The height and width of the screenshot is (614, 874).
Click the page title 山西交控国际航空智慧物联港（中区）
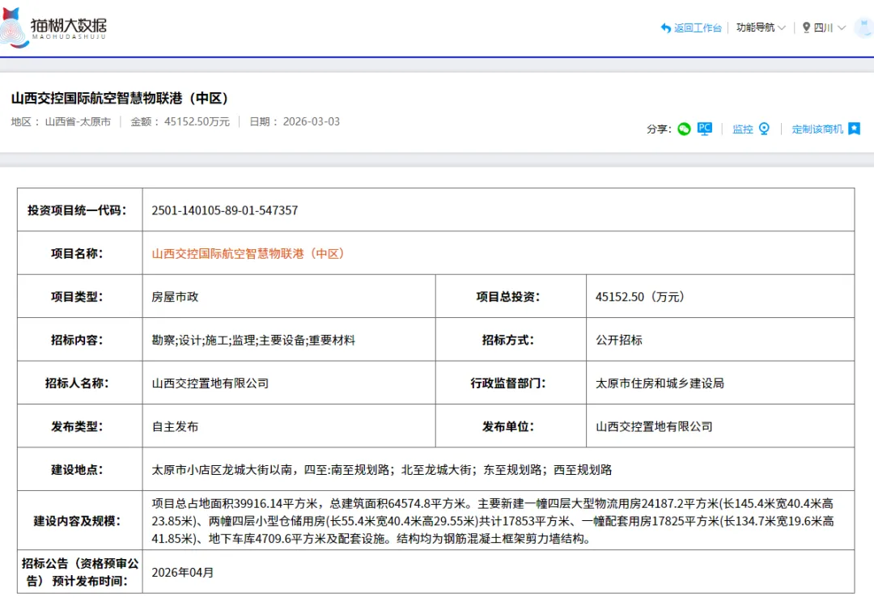pyautogui.click(x=121, y=98)
